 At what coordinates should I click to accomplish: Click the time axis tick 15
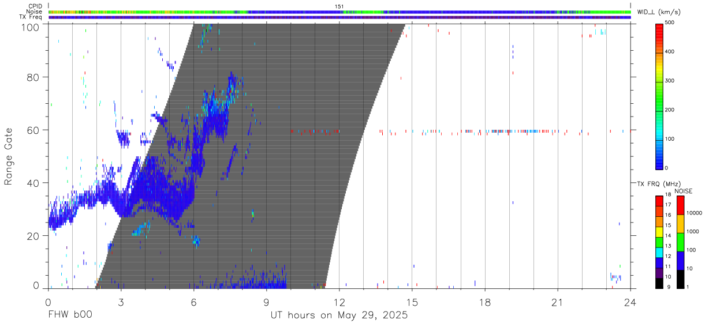412,302
